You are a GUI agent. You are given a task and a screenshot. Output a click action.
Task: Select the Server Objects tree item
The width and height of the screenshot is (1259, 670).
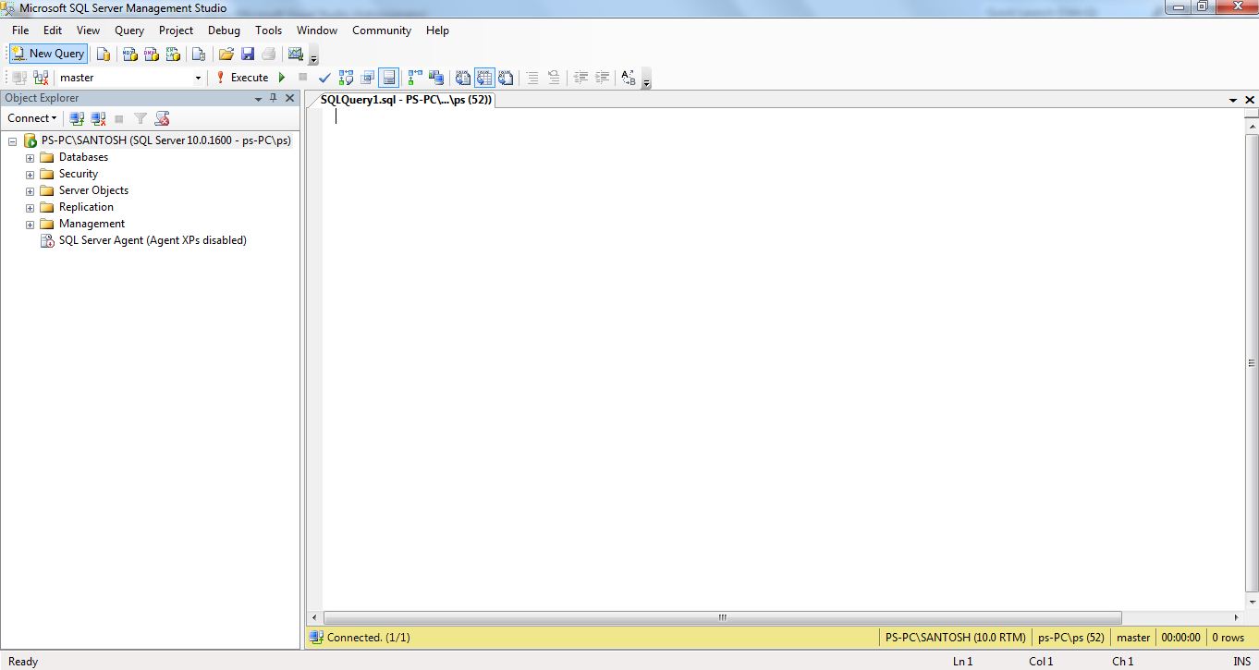click(93, 190)
